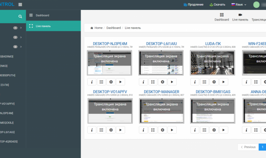Play live stream for LUDA-ПК

click(224, 82)
